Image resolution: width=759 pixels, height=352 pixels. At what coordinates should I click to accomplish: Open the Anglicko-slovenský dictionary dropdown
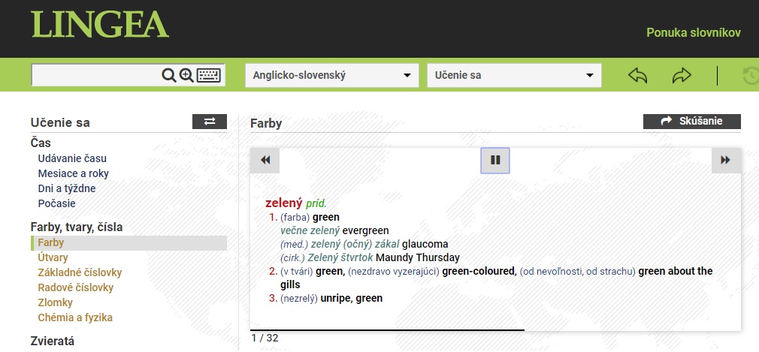[x=332, y=75]
